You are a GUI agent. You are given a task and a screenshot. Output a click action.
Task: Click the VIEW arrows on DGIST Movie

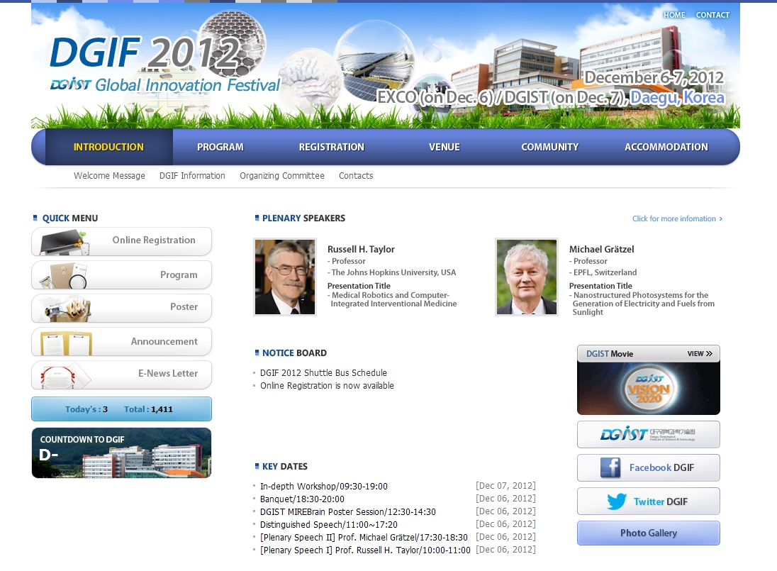700,353
